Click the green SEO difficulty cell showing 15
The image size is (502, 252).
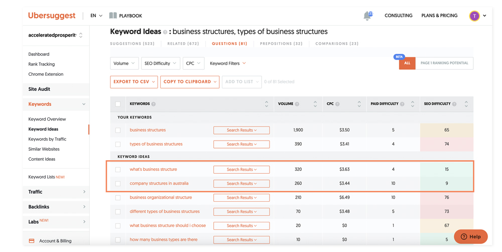point(446,170)
